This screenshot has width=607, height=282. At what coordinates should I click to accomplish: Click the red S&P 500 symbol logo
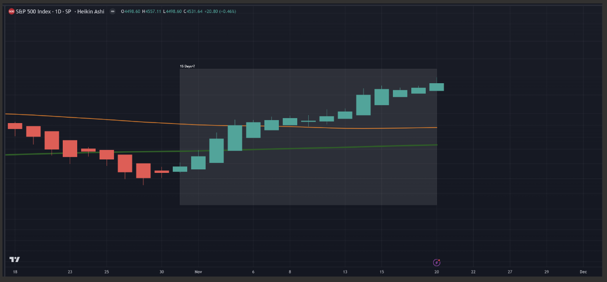pos(11,11)
